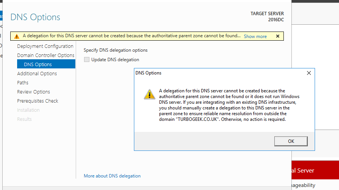This screenshot has width=339, height=190.
Task: Click the warning triangle inside the dialog
Action: (149, 94)
